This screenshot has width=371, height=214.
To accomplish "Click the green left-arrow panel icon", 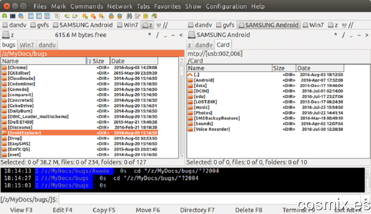I will click(67, 16).
